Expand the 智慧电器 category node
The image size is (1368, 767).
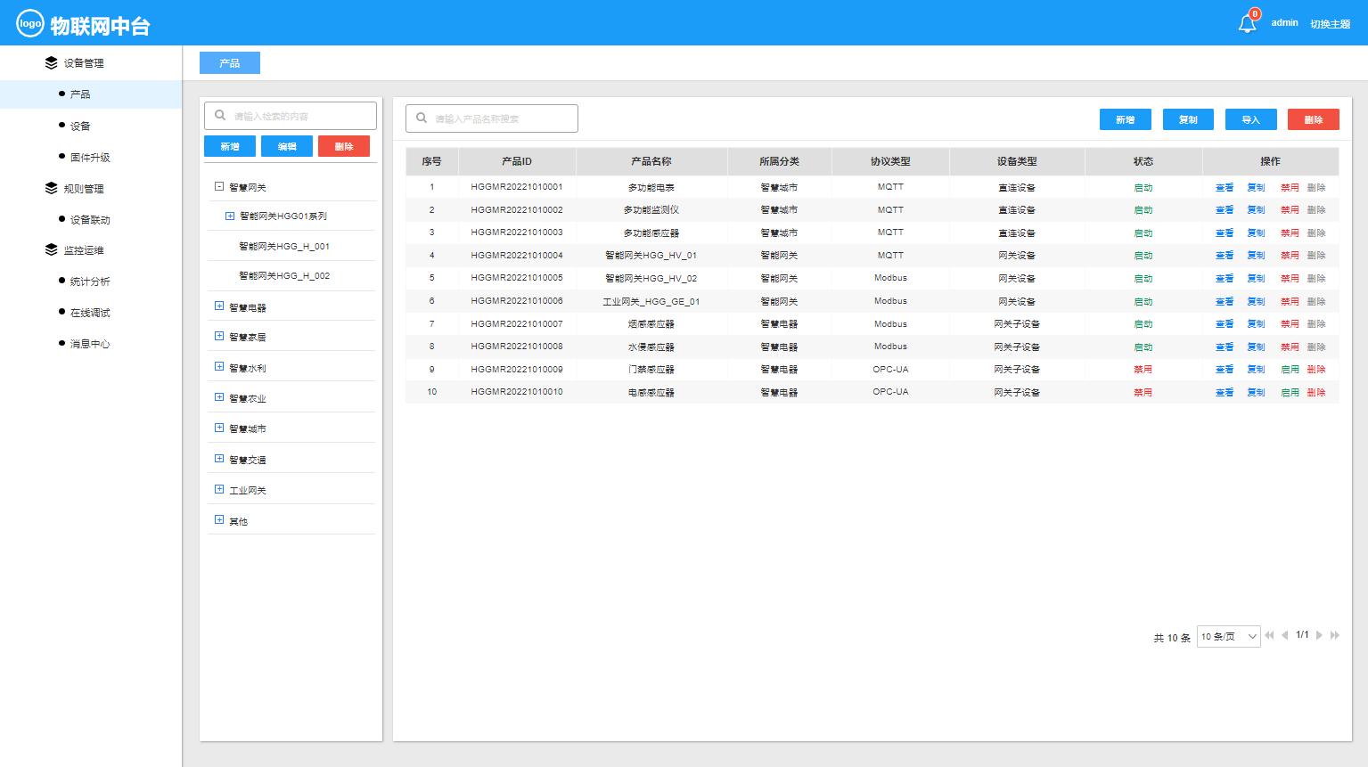(x=219, y=306)
